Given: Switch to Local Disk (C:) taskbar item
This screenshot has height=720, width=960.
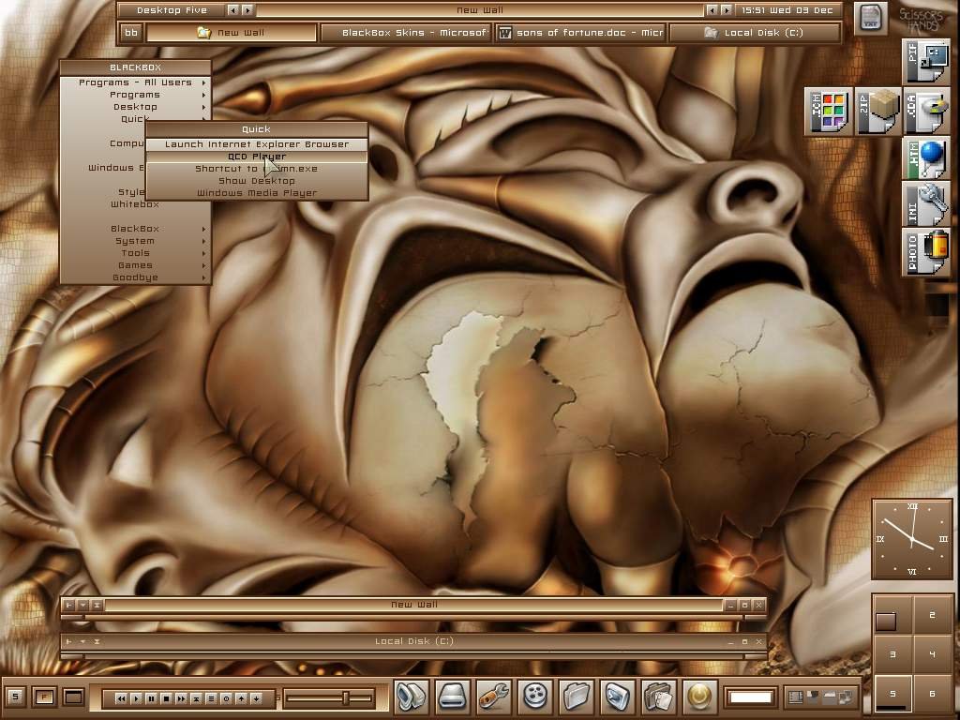Looking at the screenshot, I should click(755, 33).
